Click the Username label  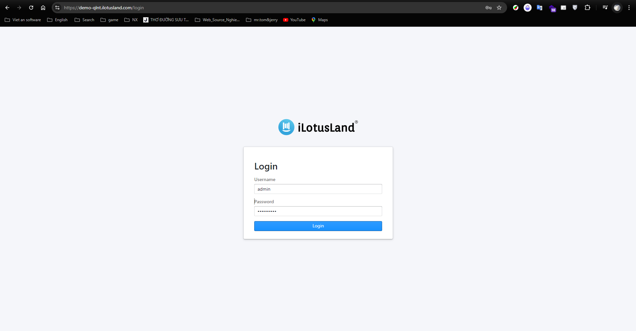point(265,179)
